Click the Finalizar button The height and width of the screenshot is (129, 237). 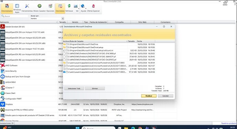149,96
